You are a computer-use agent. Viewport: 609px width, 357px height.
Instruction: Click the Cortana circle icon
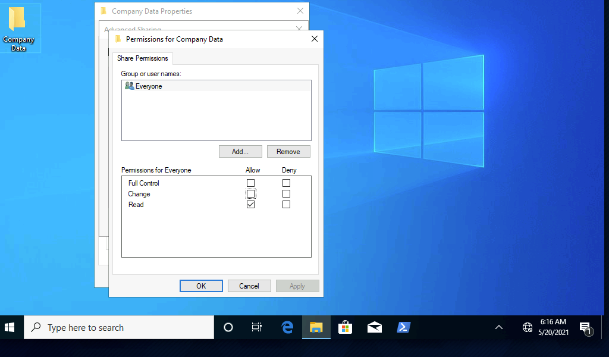(x=228, y=327)
